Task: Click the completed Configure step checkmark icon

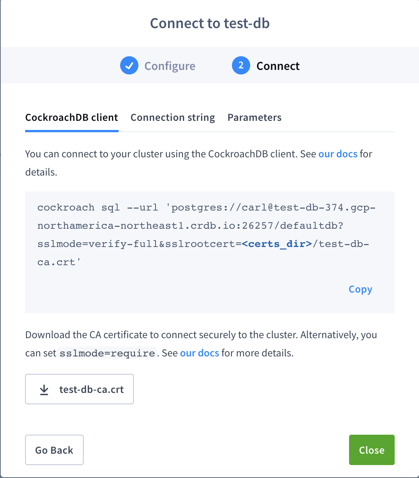Action: pos(129,65)
